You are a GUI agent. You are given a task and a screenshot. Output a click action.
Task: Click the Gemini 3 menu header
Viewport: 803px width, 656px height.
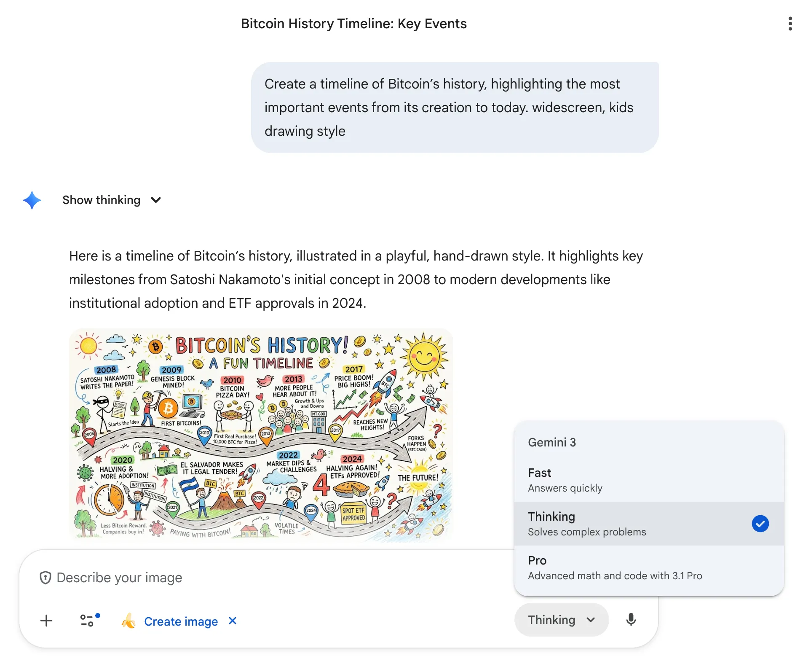[x=552, y=442]
